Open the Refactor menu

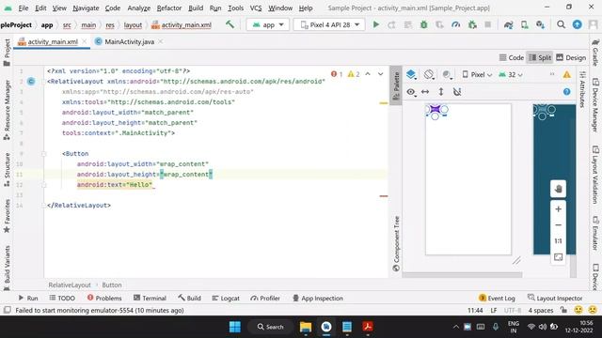pyautogui.click(x=169, y=8)
